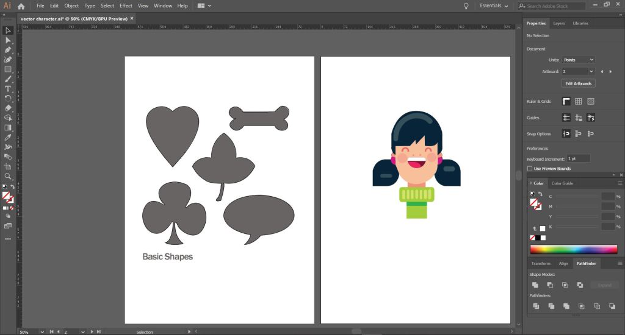The width and height of the screenshot is (625, 335).
Task: Open the Effect menu
Action: 126,5
